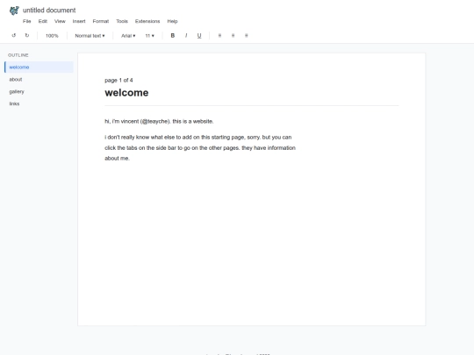This screenshot has height=355, width=474.
Task: Open the File menu
Action: [27, 21]
